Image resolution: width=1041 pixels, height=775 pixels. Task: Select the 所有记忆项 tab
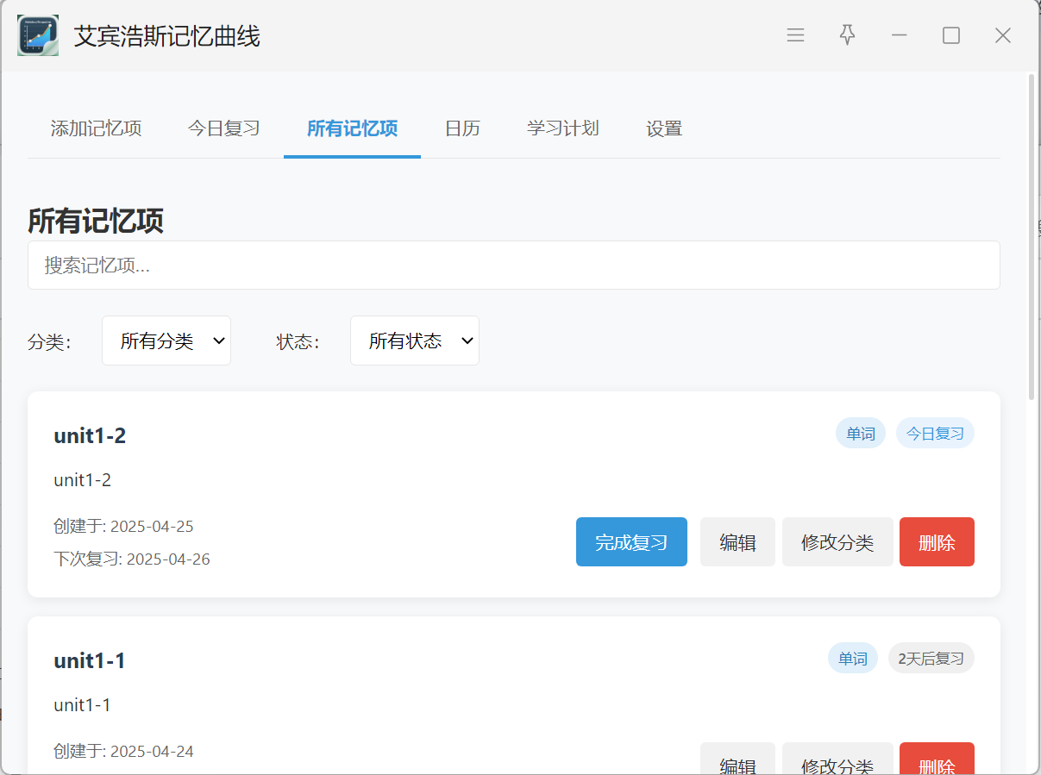tap(352, 128)
